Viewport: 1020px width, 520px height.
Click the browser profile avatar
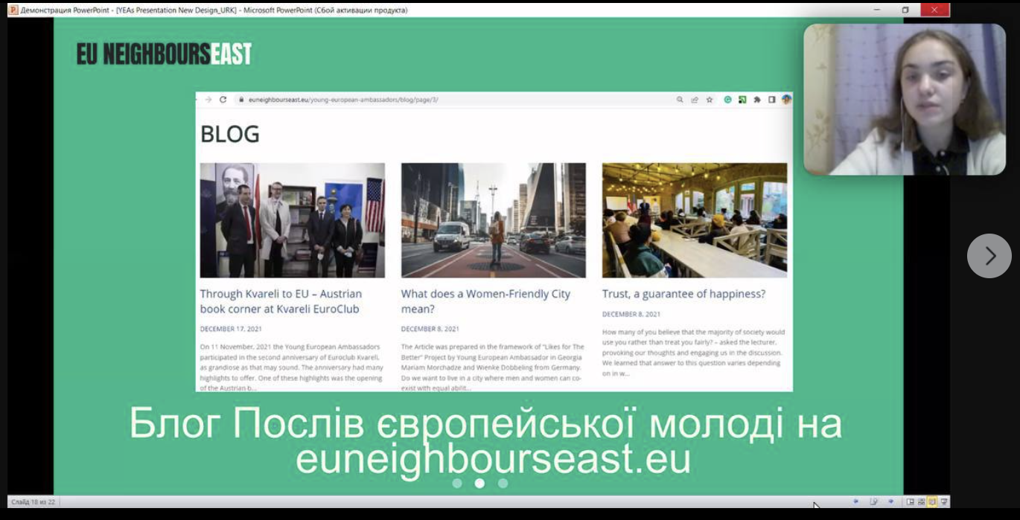coord(786,100)
